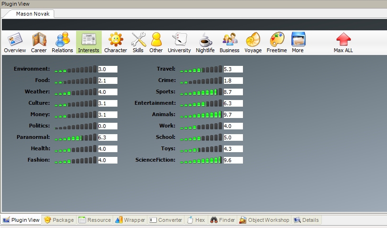Open the Finder tab

coord(223,220)
